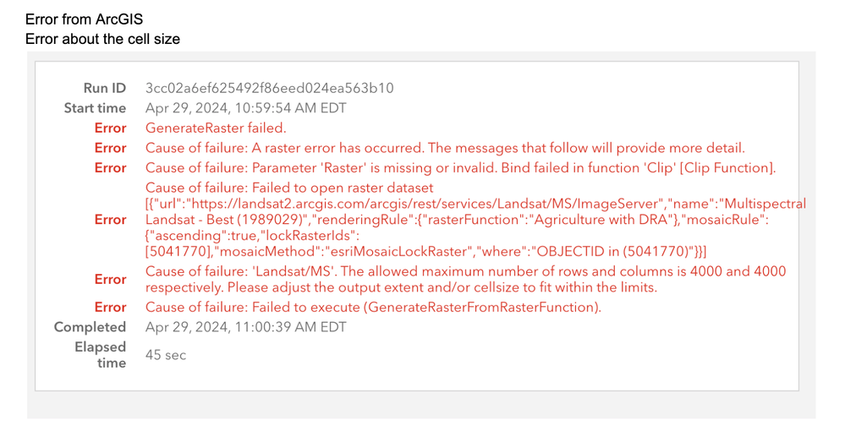Select the "A raster error has occurred" message

[x=445, y=148]
